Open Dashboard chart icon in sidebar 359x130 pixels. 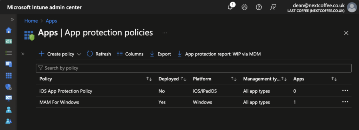click(8, 41)
